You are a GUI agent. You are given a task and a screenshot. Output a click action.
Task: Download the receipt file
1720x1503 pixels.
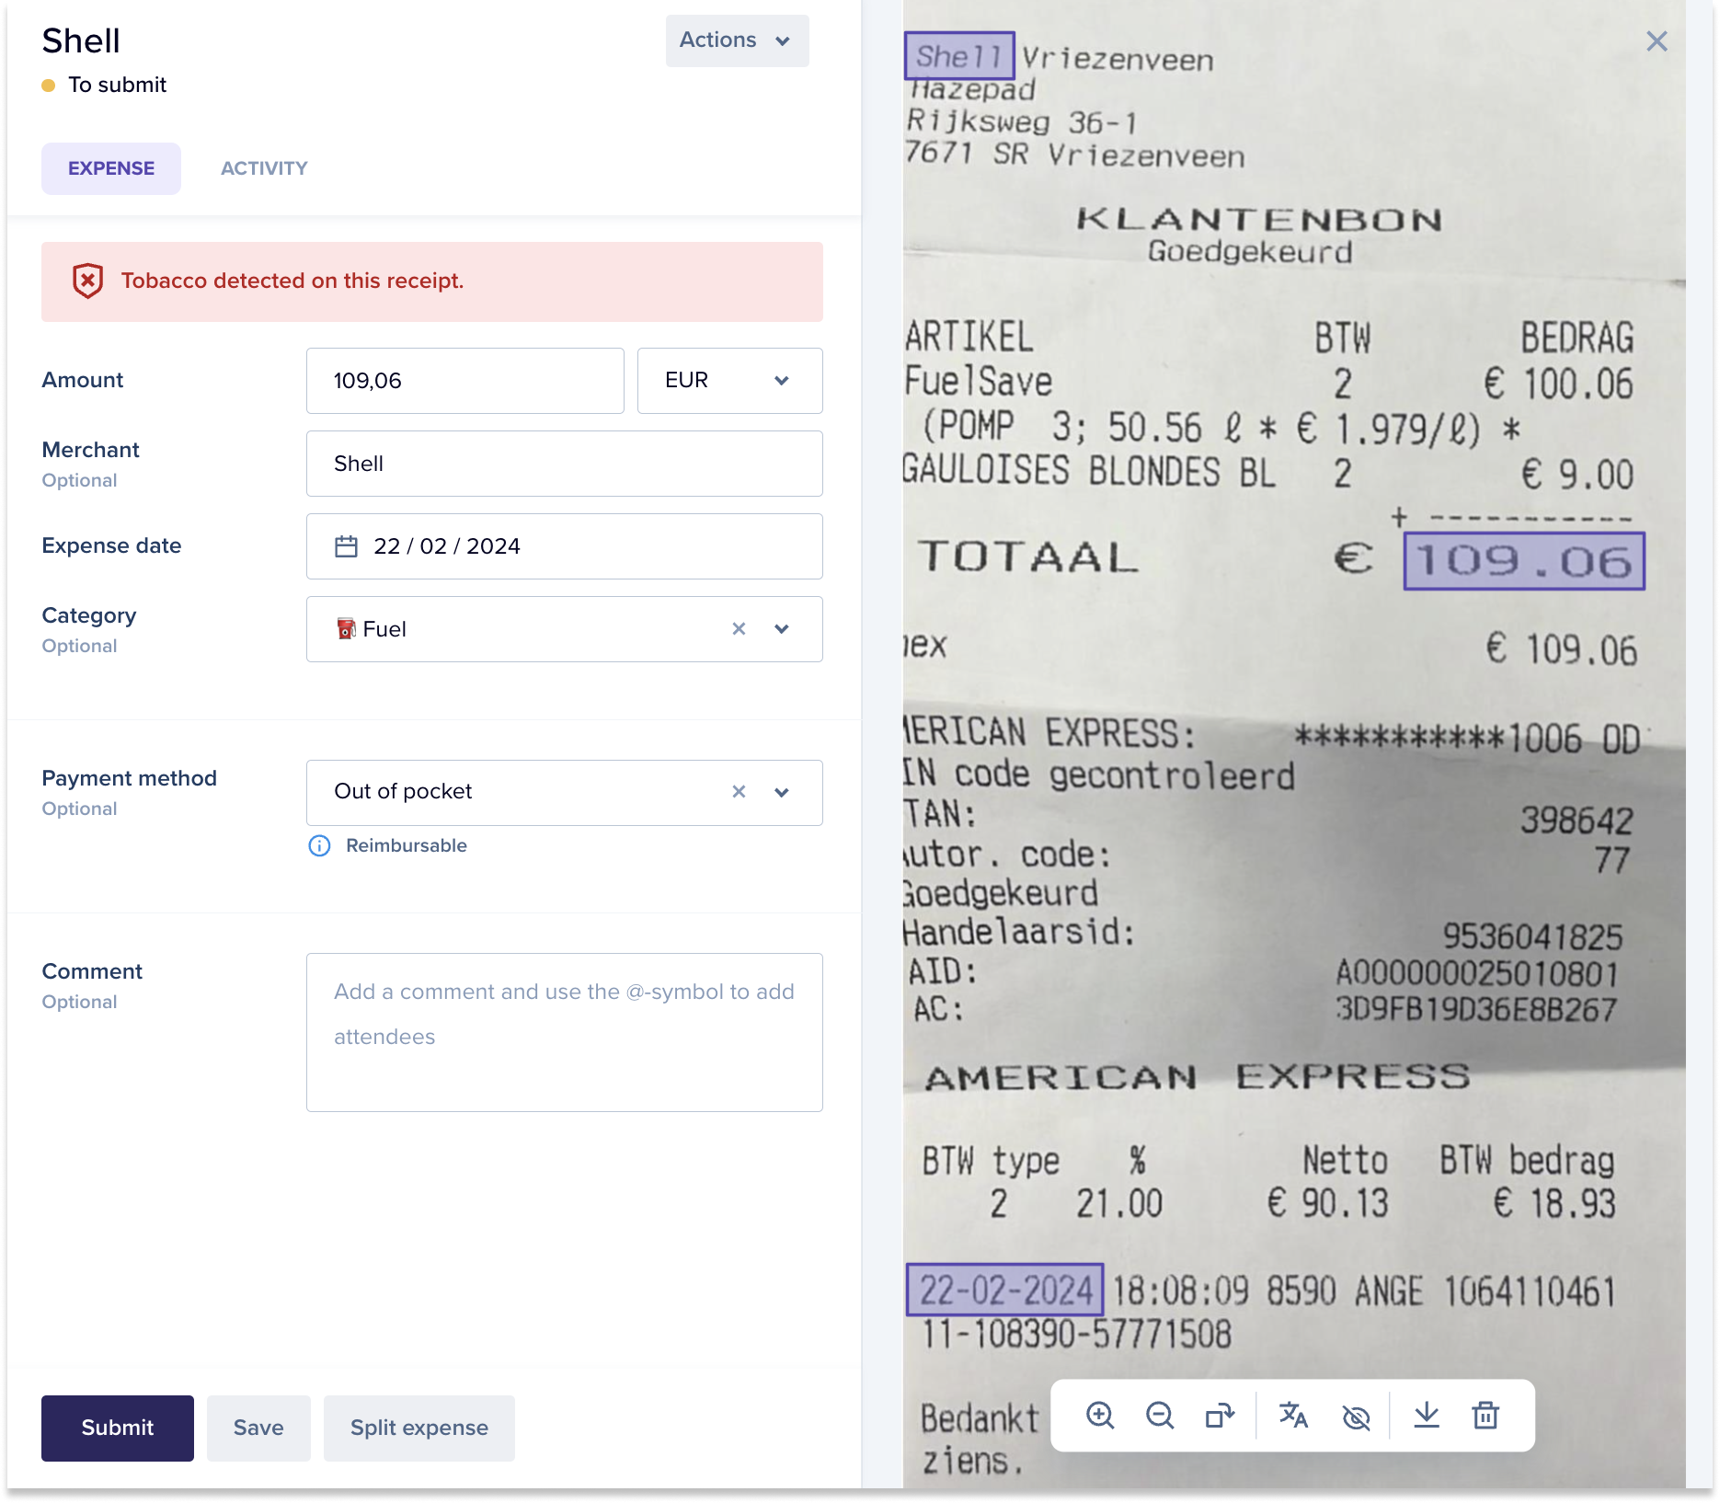[1427, 1415]
